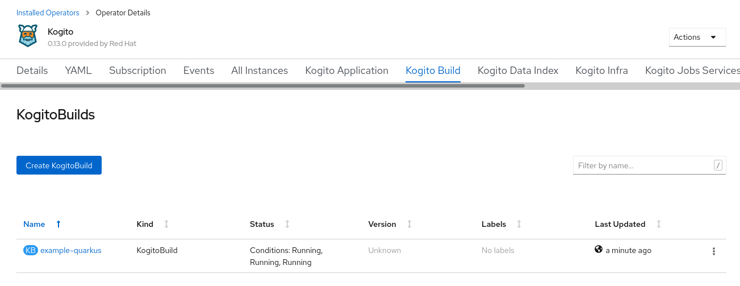Open the example-quarkus build link

[x=71, y=250]
